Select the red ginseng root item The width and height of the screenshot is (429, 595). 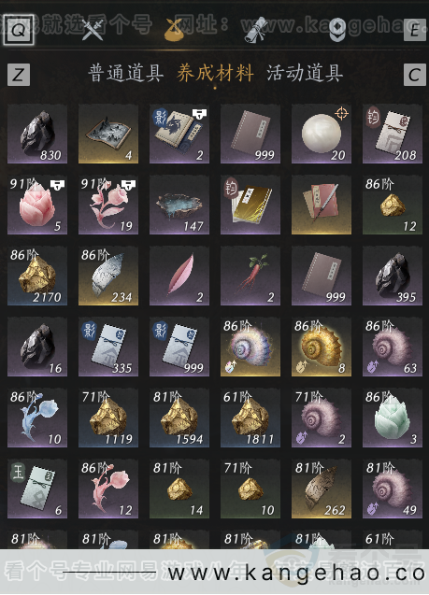(x=250, y=276)
